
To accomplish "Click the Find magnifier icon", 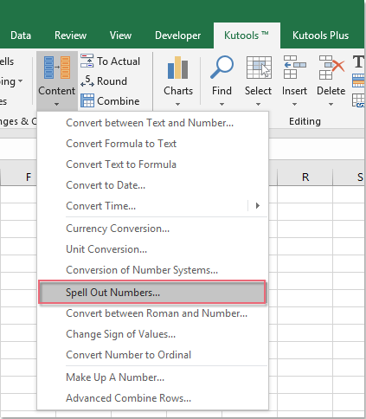I will pyautogui.click(x=222, y=67).
